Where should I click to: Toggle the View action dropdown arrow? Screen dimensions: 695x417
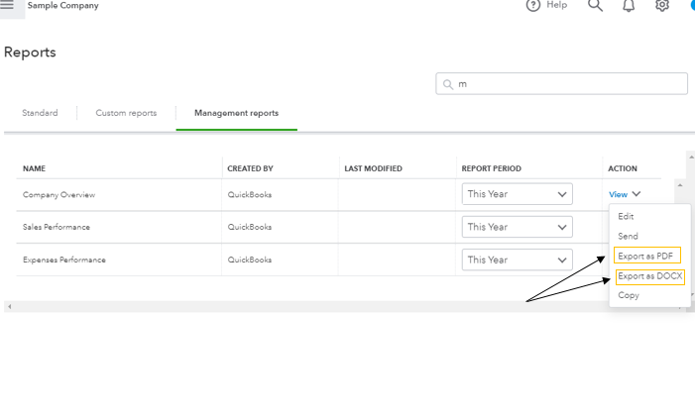pyautogui.click(x=637, y=194)
